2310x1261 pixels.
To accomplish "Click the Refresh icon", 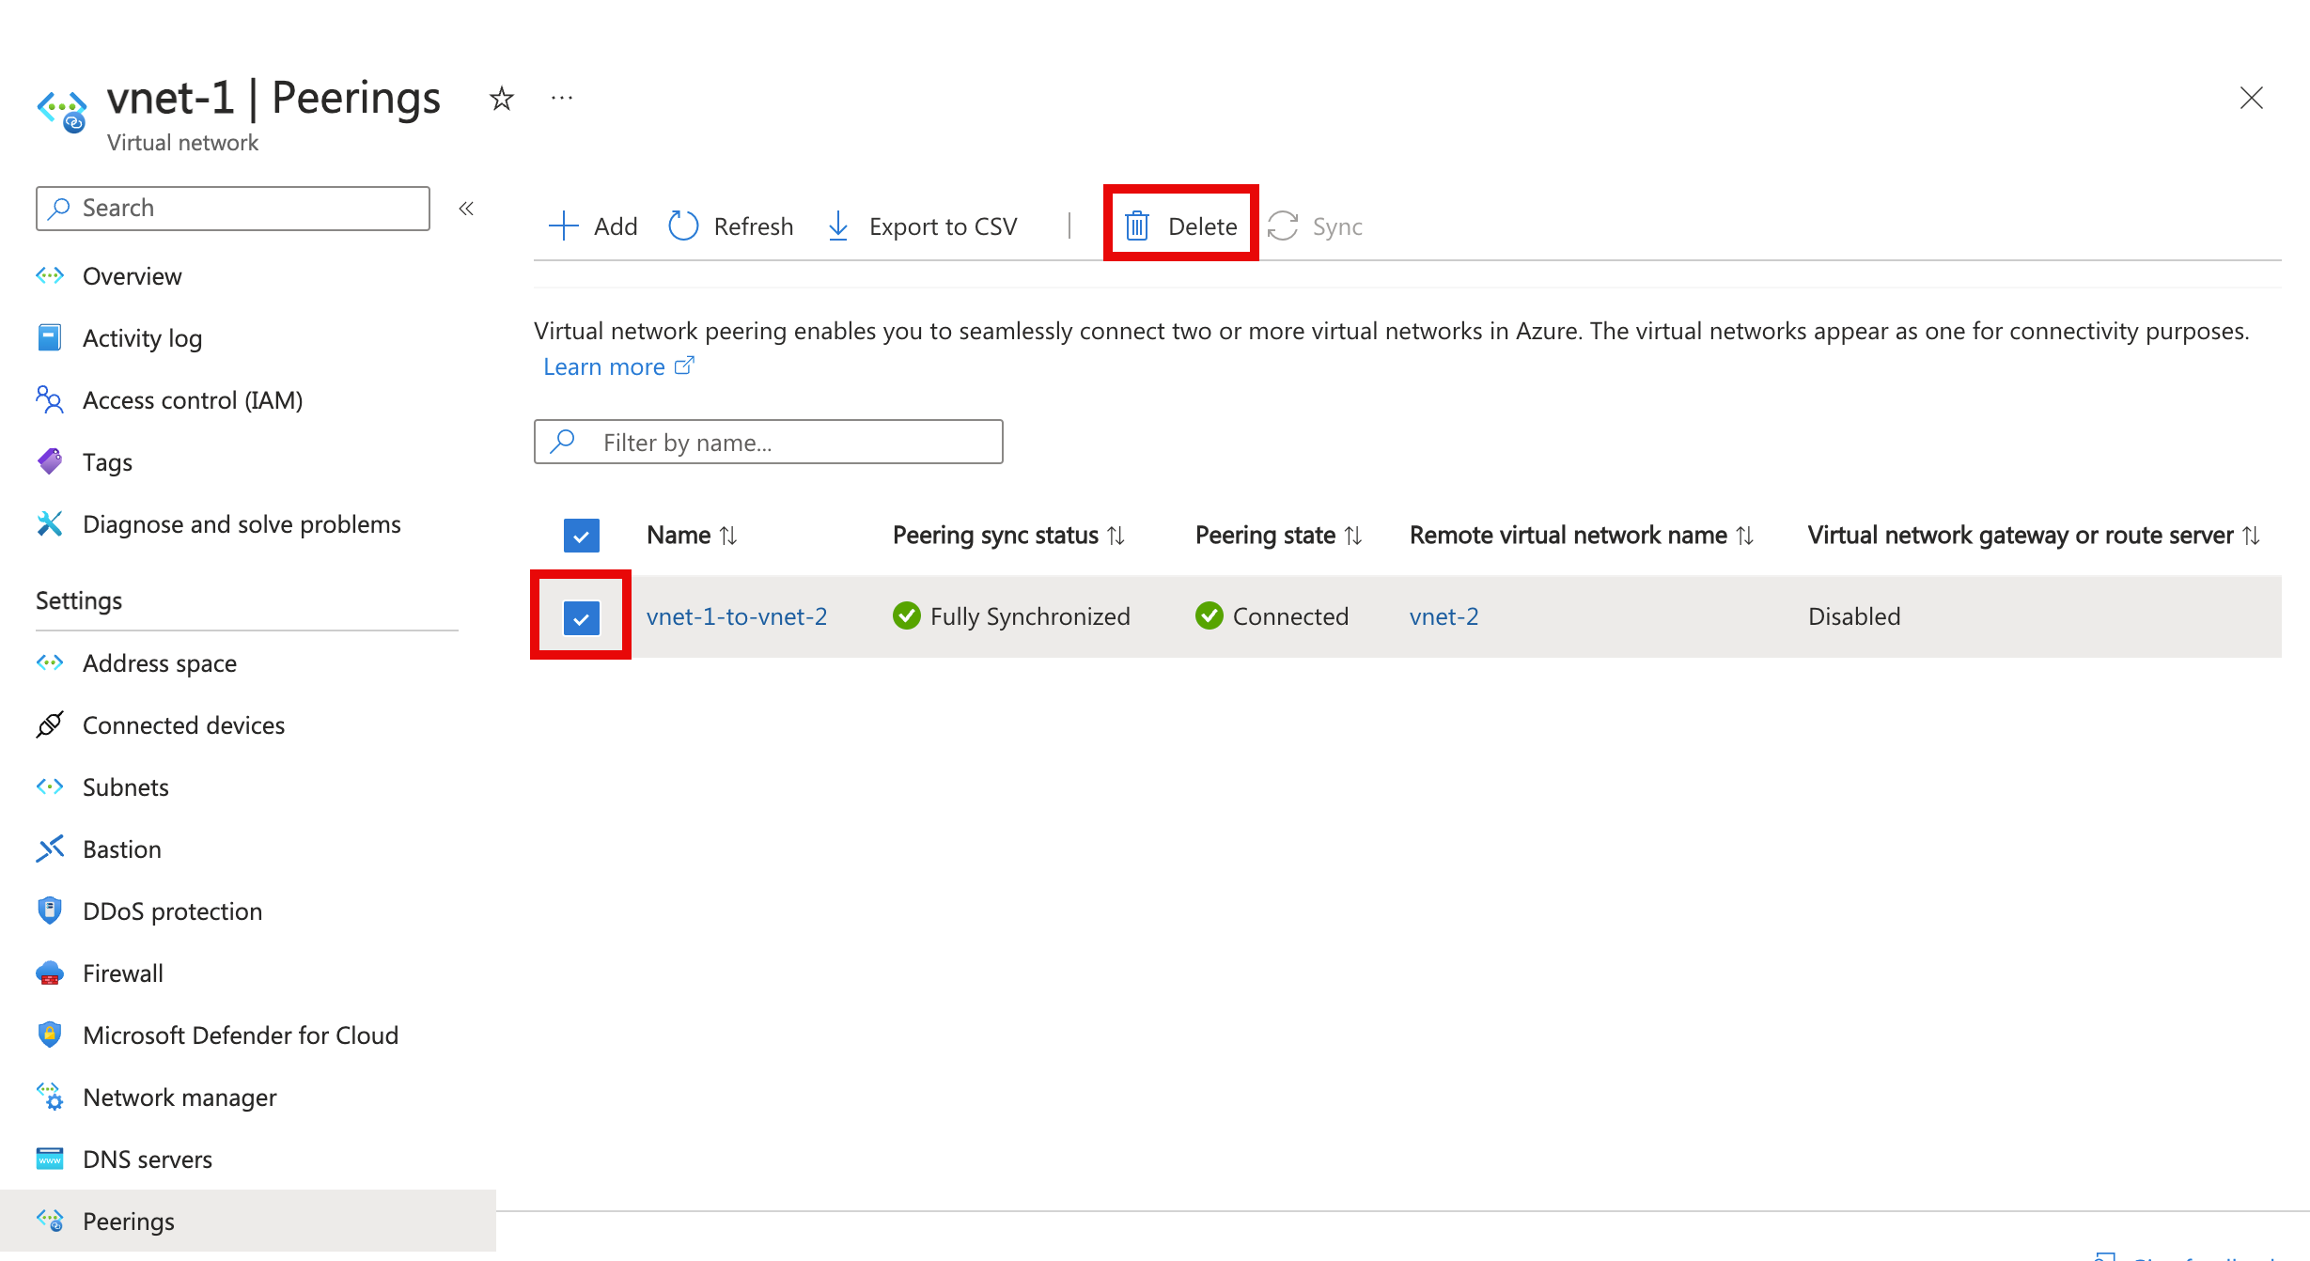I will point(683,226).
